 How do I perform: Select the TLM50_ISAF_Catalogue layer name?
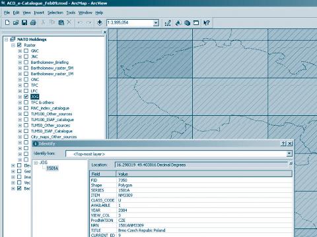pos(52,131)
